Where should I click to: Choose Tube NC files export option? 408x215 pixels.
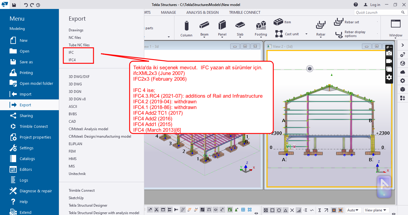pyautogui.click(x=79, y=45)
